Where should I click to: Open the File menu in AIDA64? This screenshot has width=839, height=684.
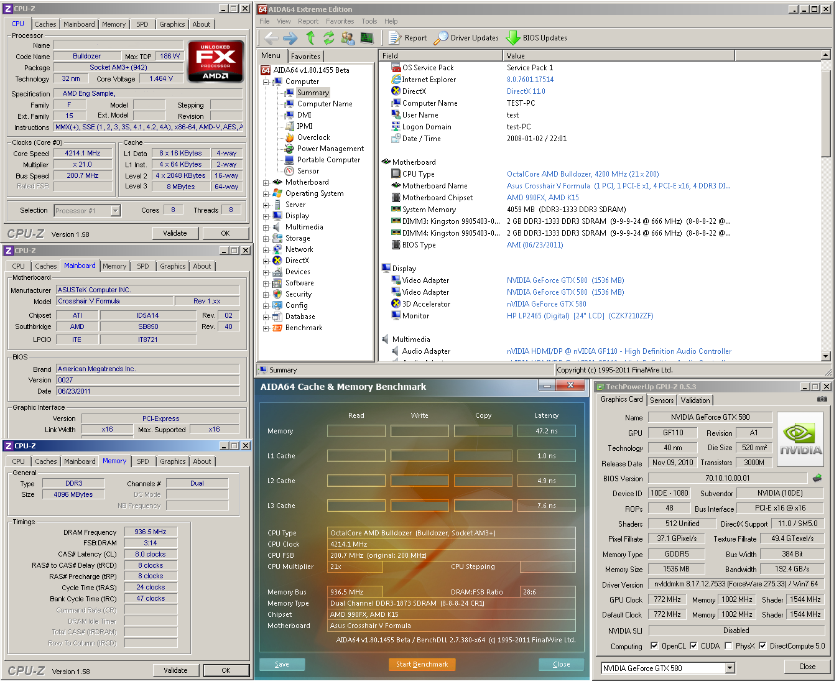click(264, 21)
